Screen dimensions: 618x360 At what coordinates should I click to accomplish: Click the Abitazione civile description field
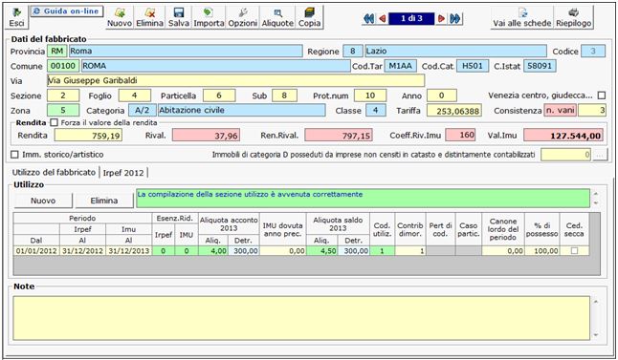point(242,111)
